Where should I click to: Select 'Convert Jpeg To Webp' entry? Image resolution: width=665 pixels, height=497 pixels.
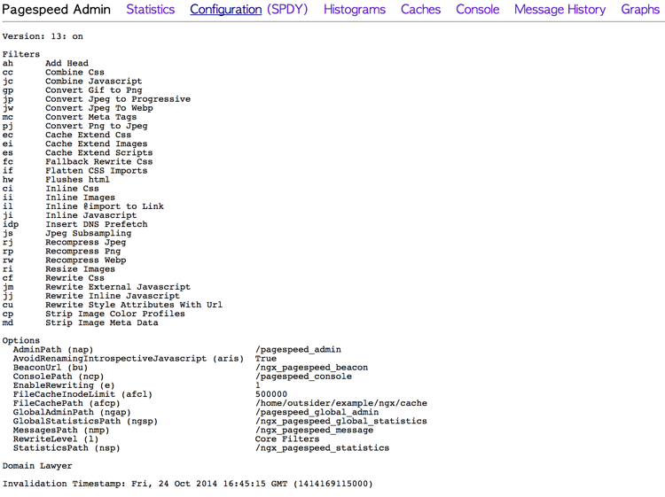99,108
